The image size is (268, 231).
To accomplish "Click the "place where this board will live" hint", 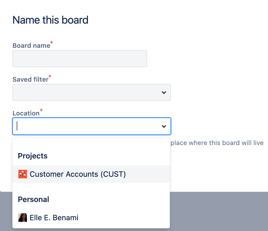I will pyautogui.click(x=217, y=143).
